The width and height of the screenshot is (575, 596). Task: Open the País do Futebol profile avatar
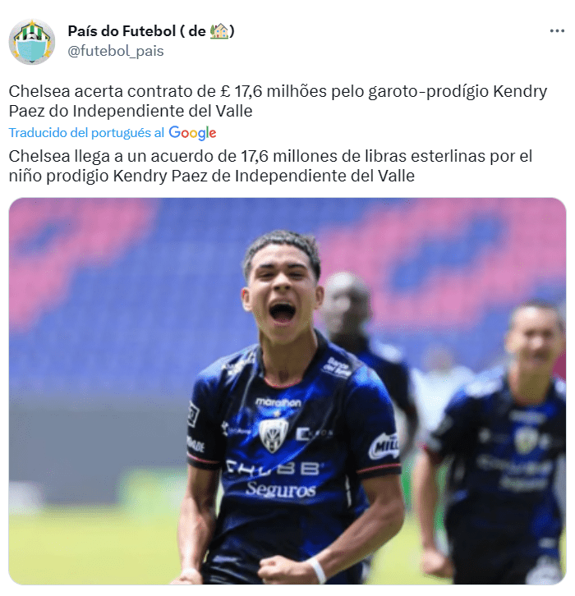pyautogui.click(x=32, y=41)
